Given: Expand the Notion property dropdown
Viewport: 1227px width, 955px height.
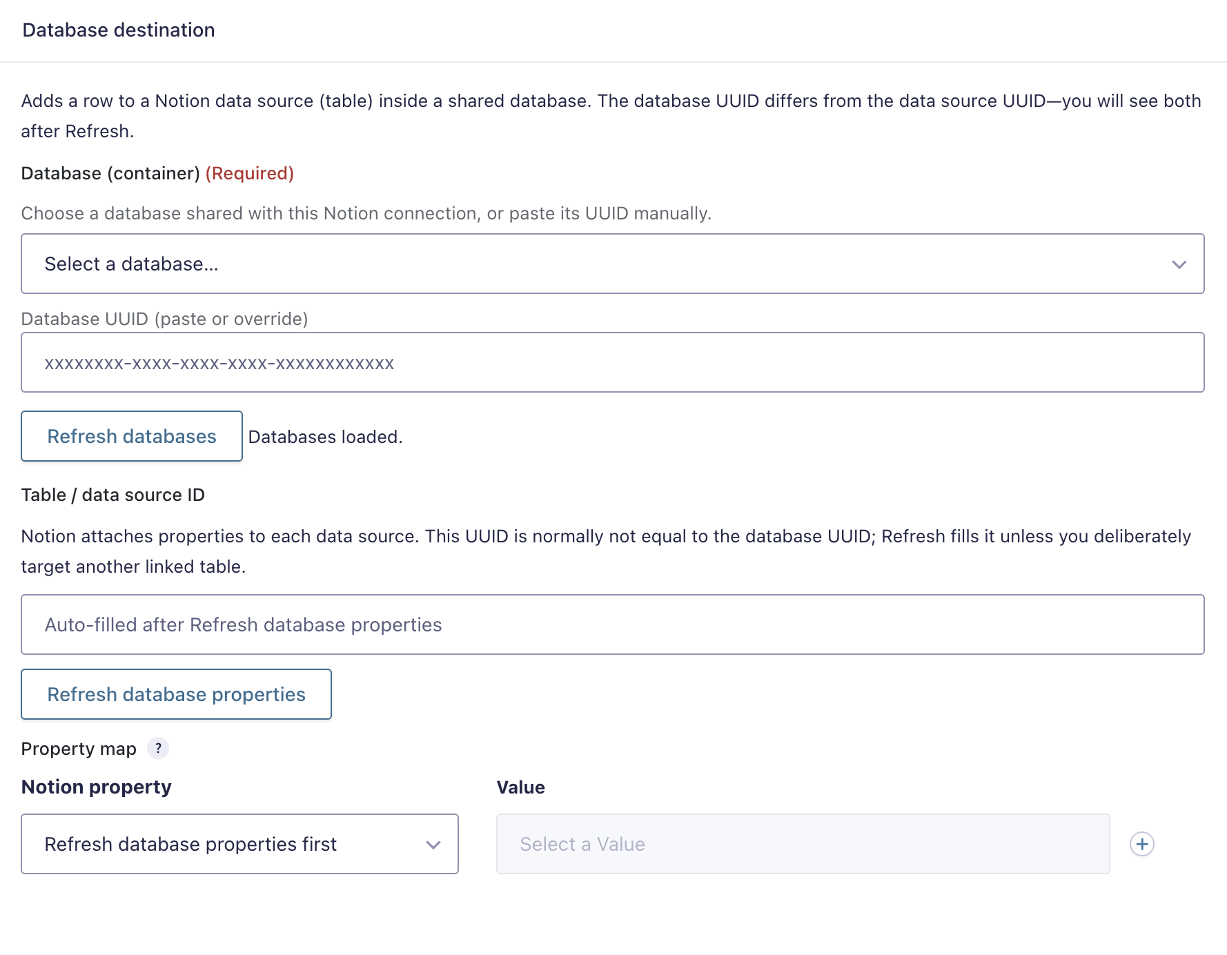Looking at the screenshot, I should click(x=240, y=844).
